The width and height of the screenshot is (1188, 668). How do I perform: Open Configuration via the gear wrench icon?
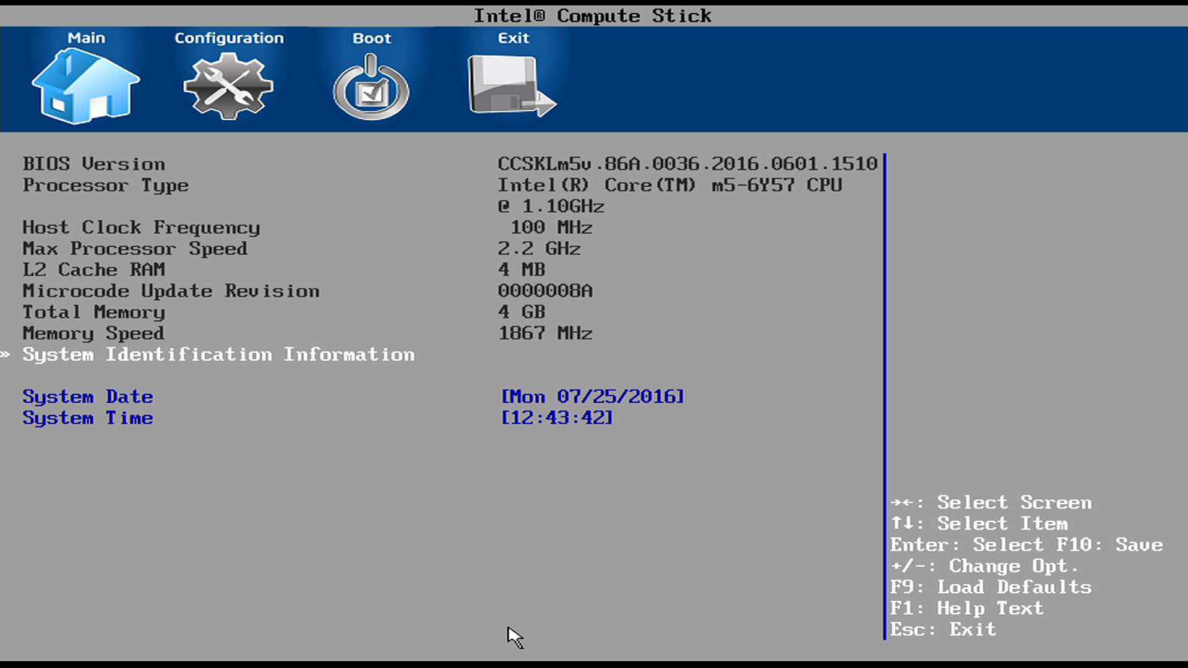point(228,87)
